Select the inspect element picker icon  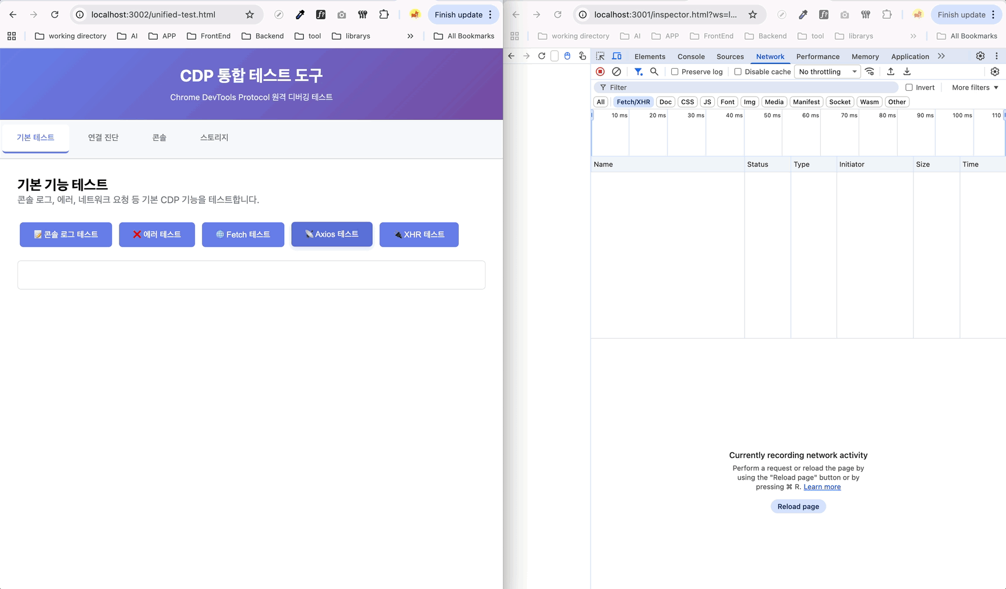pos(600,56)
